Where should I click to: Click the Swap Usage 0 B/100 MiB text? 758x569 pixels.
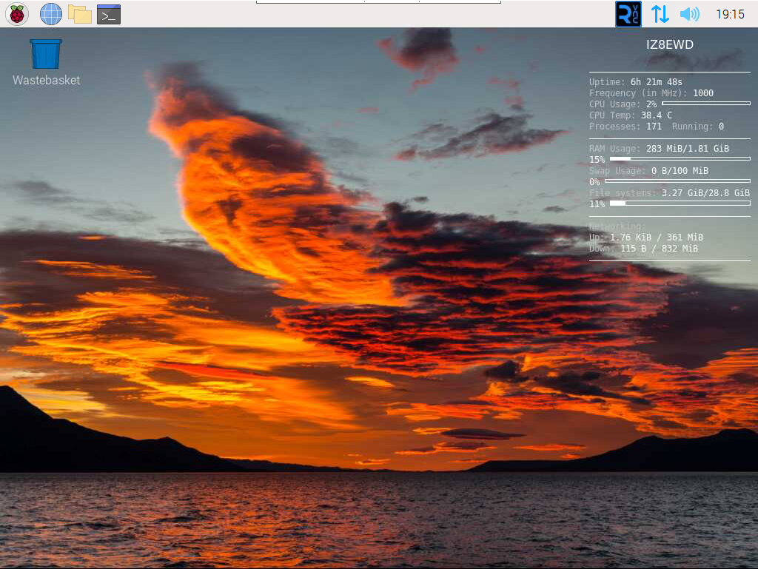tap(648, 170)
